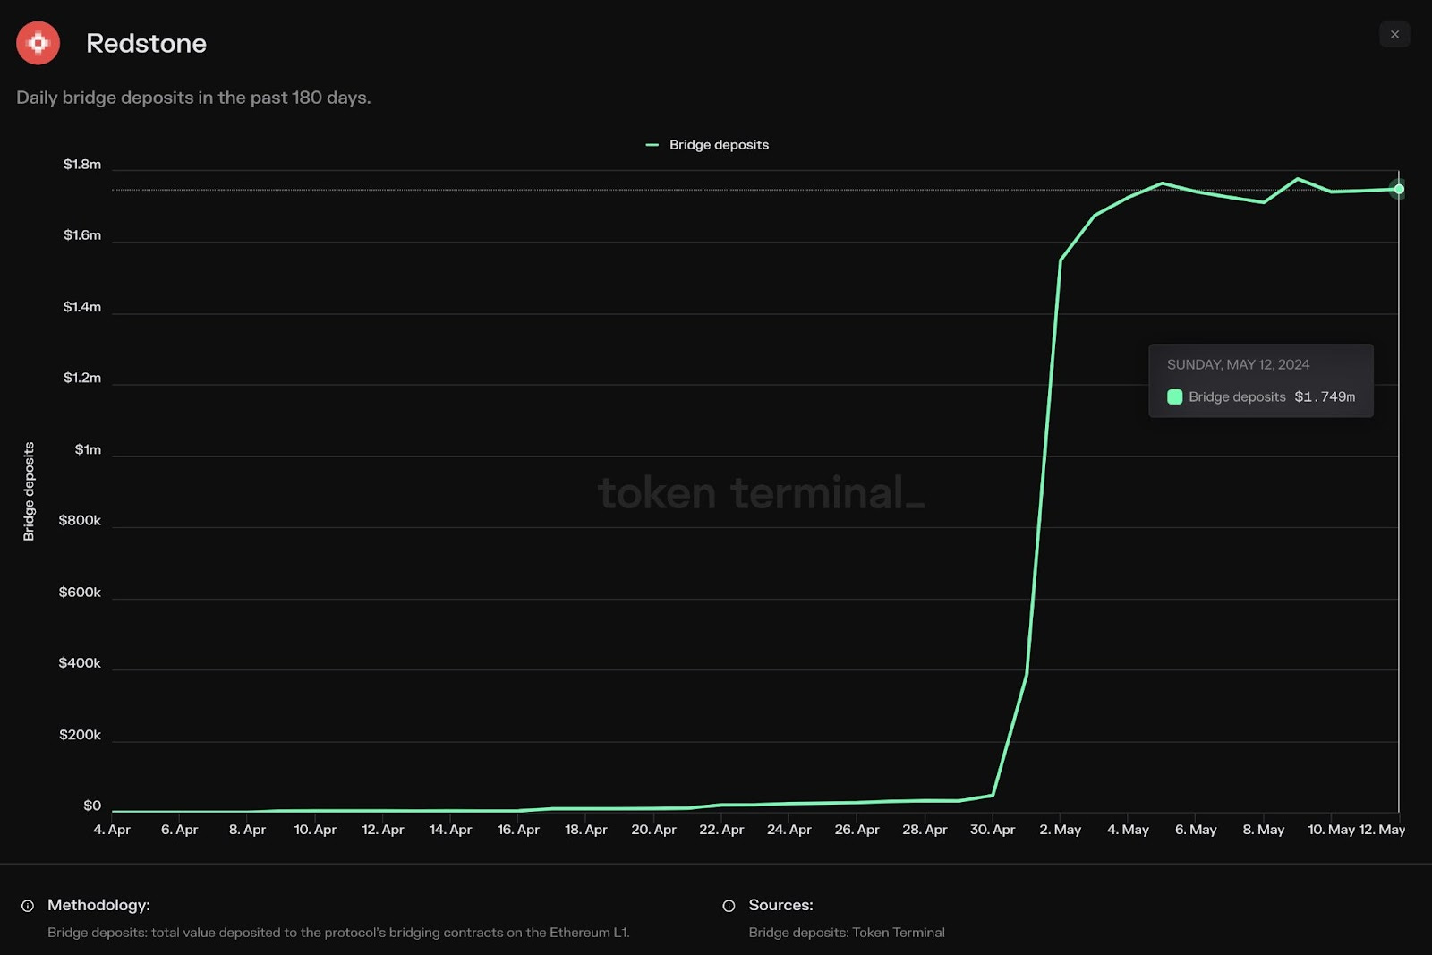Click the '8. Apr' x-axis label

pos(247,830)
